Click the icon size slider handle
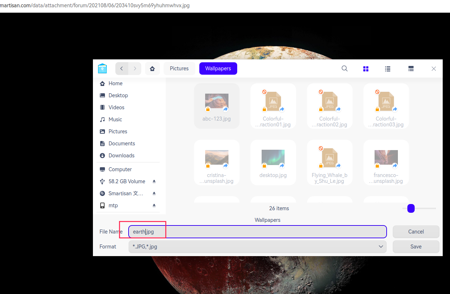The image size is (450, 294). click(411, 208)
